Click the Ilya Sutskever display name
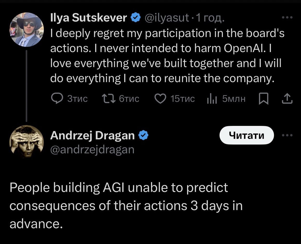 [x=88, y=18]
